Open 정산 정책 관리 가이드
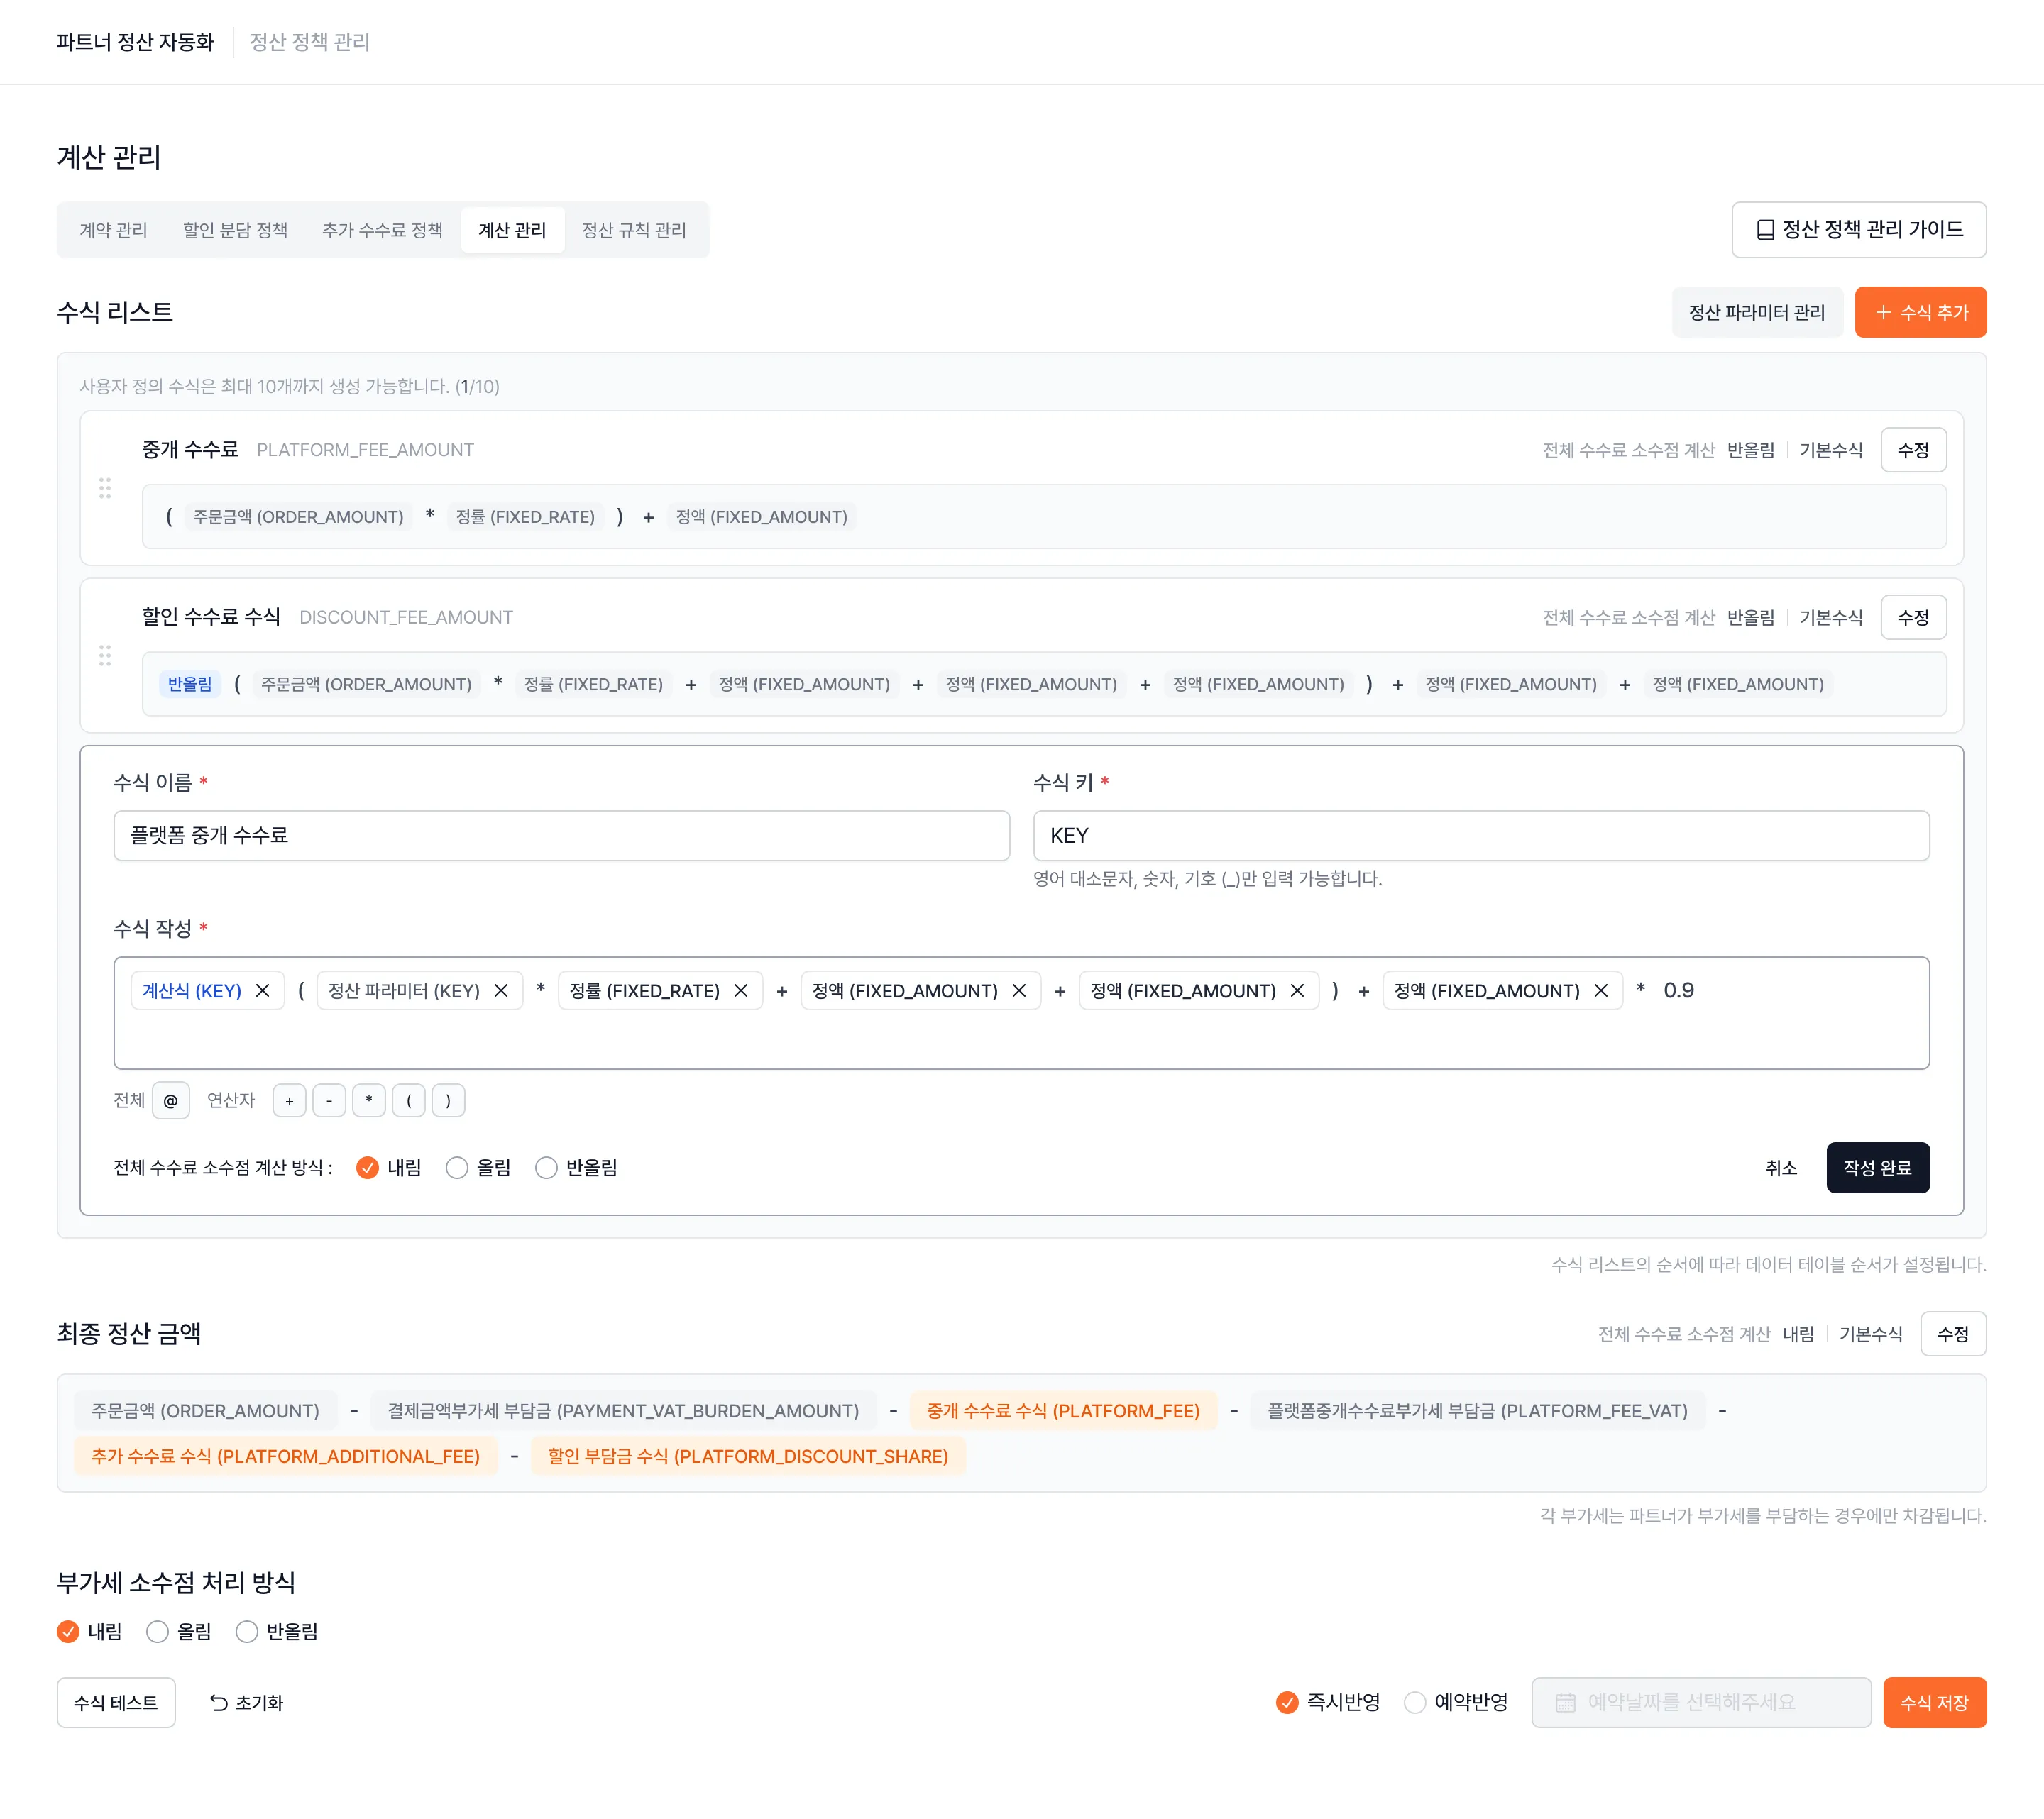 1858,230
